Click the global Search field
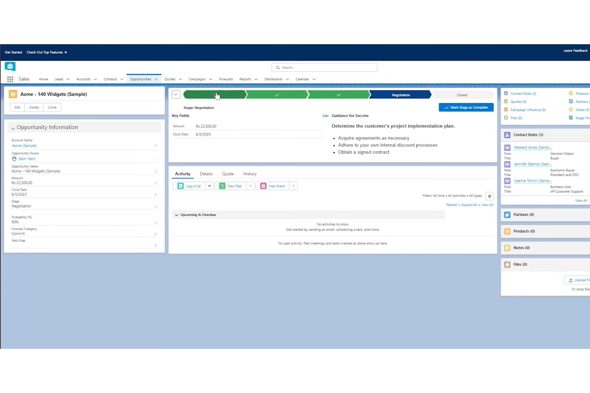 [324, 67]
